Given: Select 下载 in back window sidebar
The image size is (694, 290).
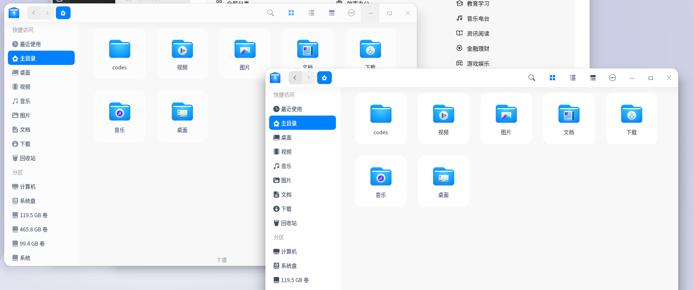Looking at the screenshot, I should (41, 144).
